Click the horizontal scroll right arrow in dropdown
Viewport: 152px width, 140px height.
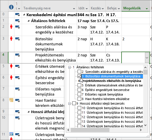click(x=141, y=130)
